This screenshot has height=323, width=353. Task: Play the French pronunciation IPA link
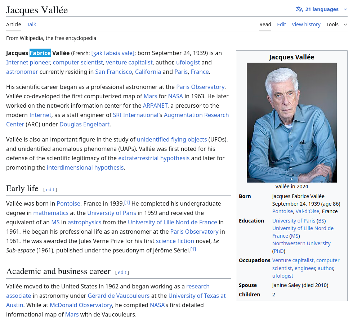click(x=113, y=53)
